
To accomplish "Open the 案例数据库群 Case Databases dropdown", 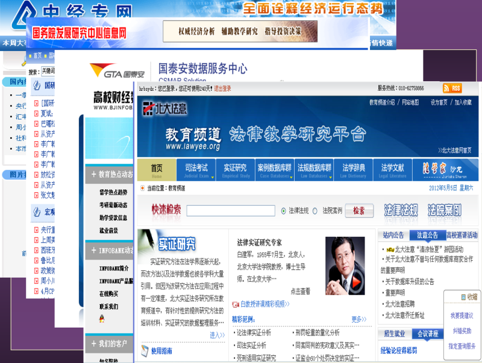I will point(274,170).
